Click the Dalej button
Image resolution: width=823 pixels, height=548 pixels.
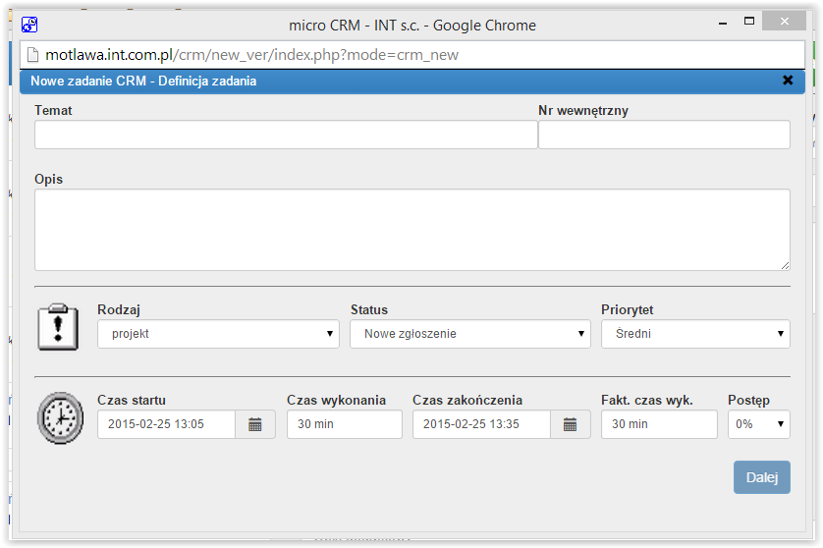(x=761, y=477)
